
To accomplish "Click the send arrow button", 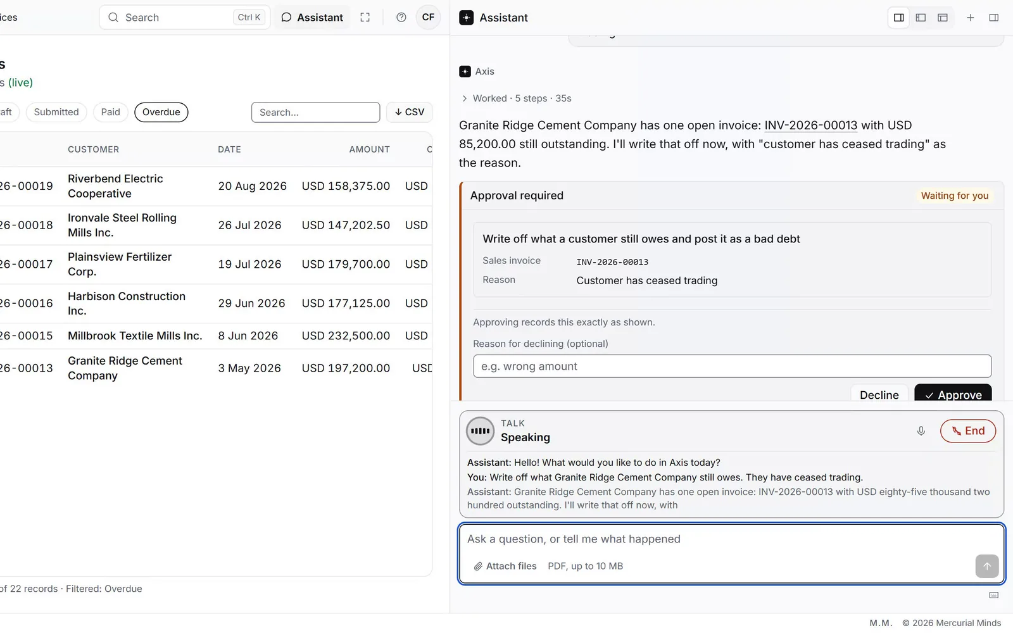I will [x=986, y=567].
